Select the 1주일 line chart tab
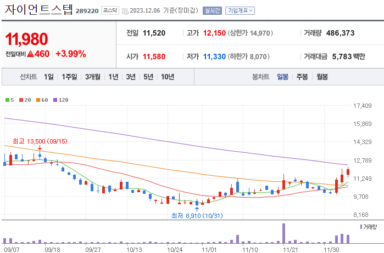This screenshot has height=253, width=384. click(x=69, y=77)
